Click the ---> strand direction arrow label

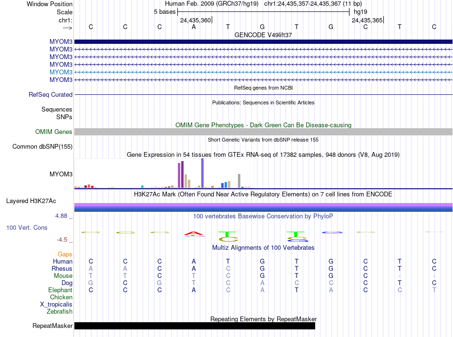[x=68, y=28]
